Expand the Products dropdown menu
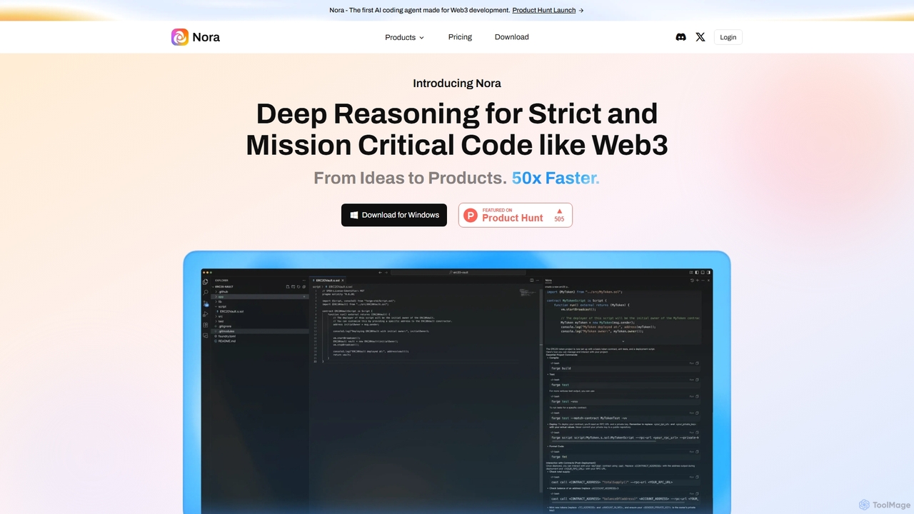Screen dimensions: 914x514 [405, 37]
